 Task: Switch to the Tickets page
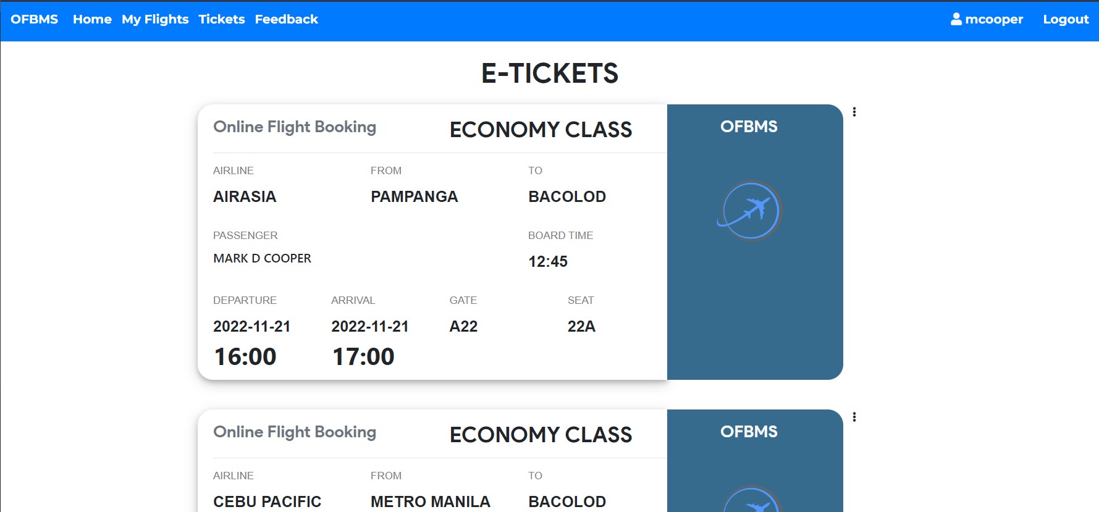tap(221, 19)
